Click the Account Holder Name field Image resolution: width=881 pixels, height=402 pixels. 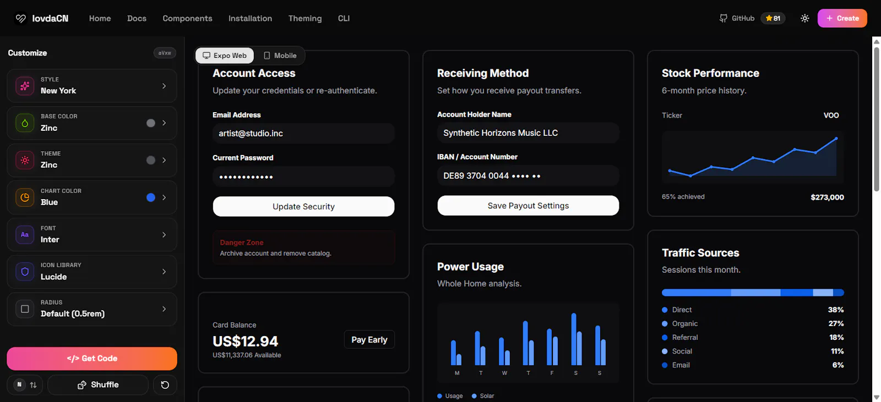click(x=528, y=133)
